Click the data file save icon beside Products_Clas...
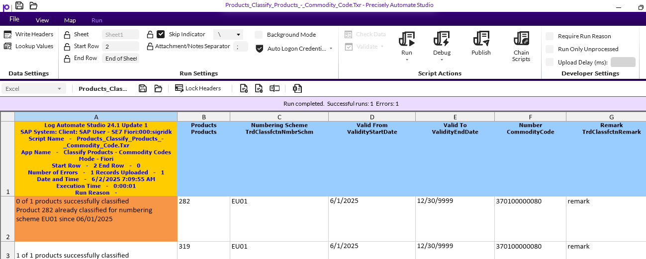Screen dimensions: 646x259 [x=143, y=88]
